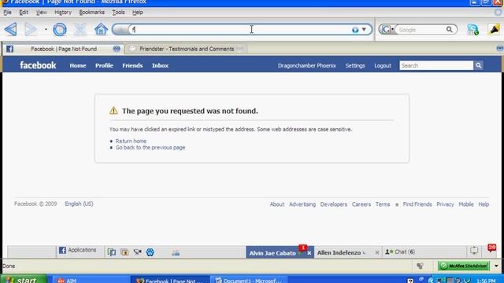Viewport: 504px width, 283px height.
Task: Click the facebook logo
Action: [38, 65]
